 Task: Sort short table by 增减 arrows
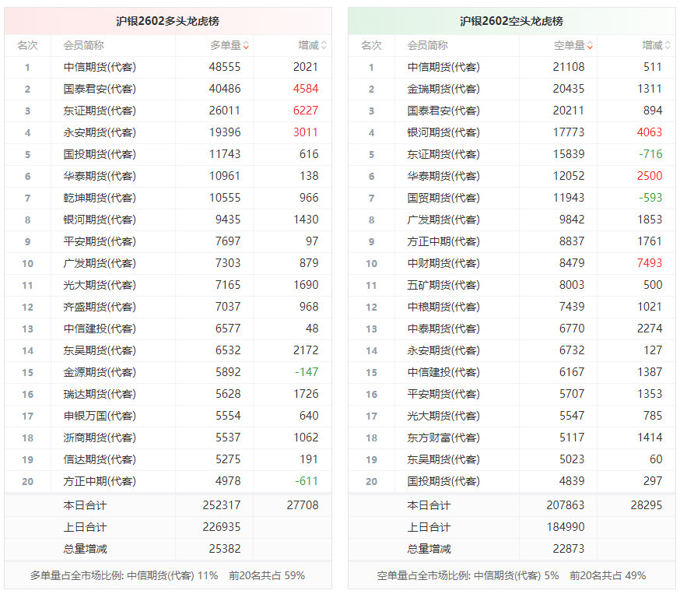(668, 46)
